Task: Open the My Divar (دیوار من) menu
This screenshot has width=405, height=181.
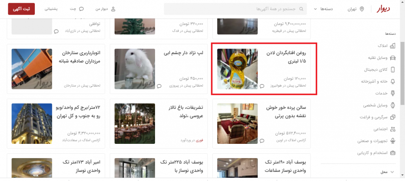Action: (105, 9)
